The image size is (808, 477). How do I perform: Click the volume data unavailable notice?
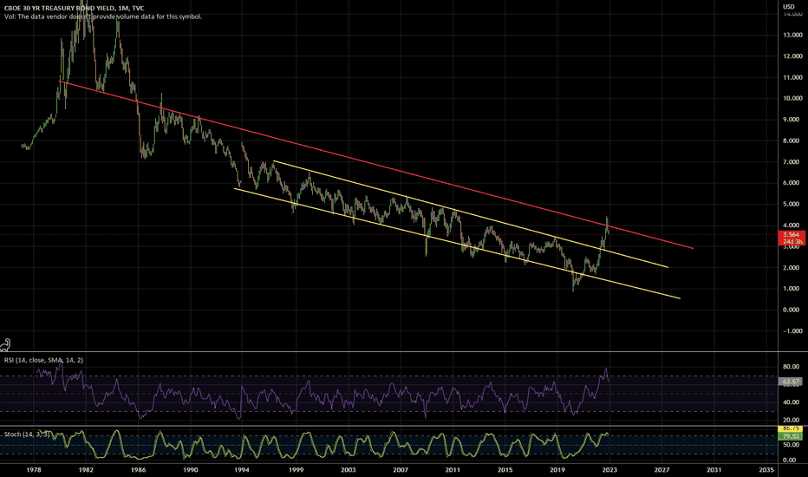click(103, 16)
